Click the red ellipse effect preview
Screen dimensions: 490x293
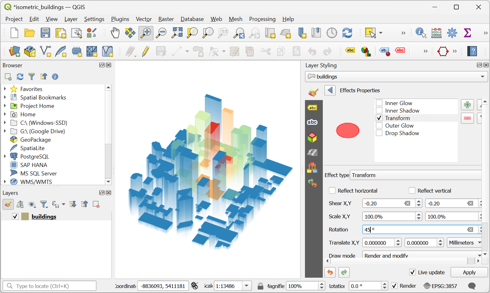tap(348, 130)
